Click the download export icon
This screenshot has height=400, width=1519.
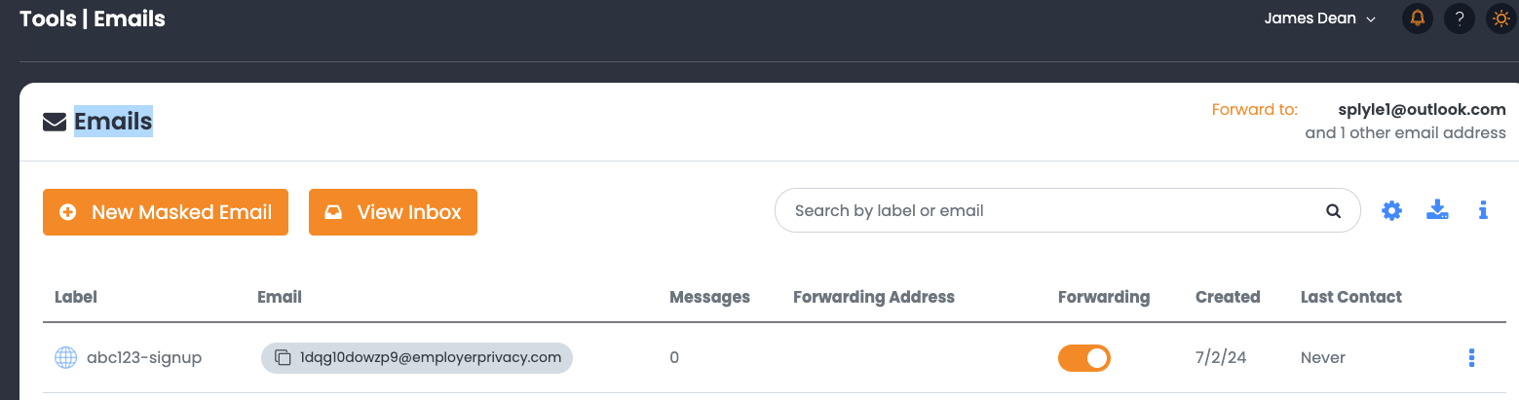[1437, 210]
